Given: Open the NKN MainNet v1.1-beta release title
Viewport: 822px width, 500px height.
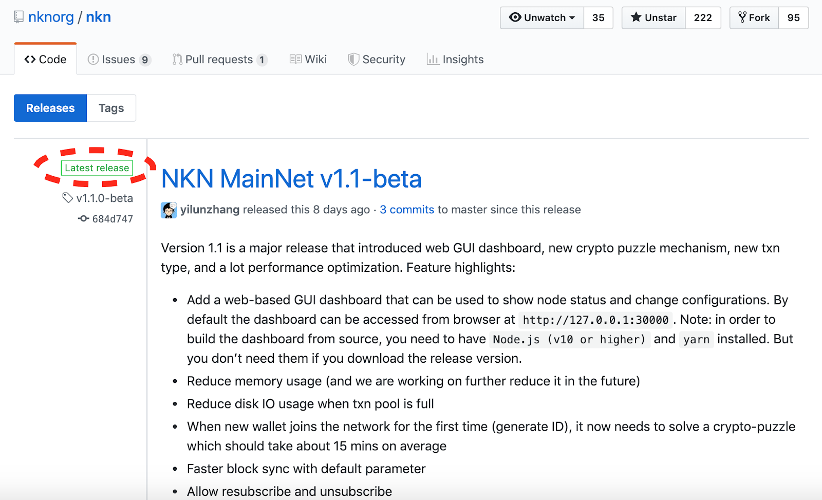Looking at the screenshot, I should pyautogui.click(x=291, y=178).
